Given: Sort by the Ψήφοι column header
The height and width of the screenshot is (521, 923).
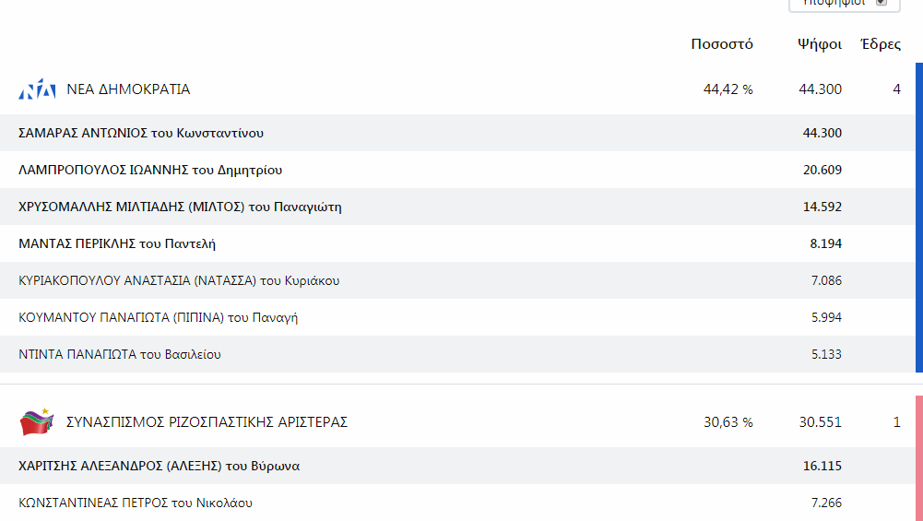Looking at the screenshot, I should [x=820, y=44].
